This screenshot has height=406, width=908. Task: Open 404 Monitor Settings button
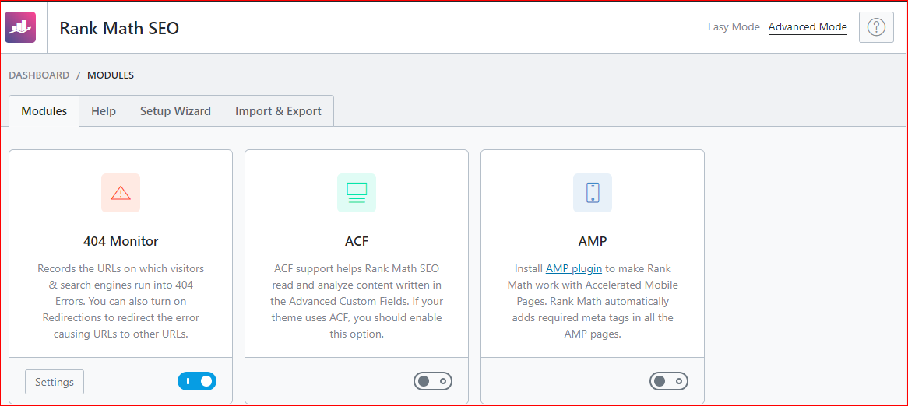55,382
